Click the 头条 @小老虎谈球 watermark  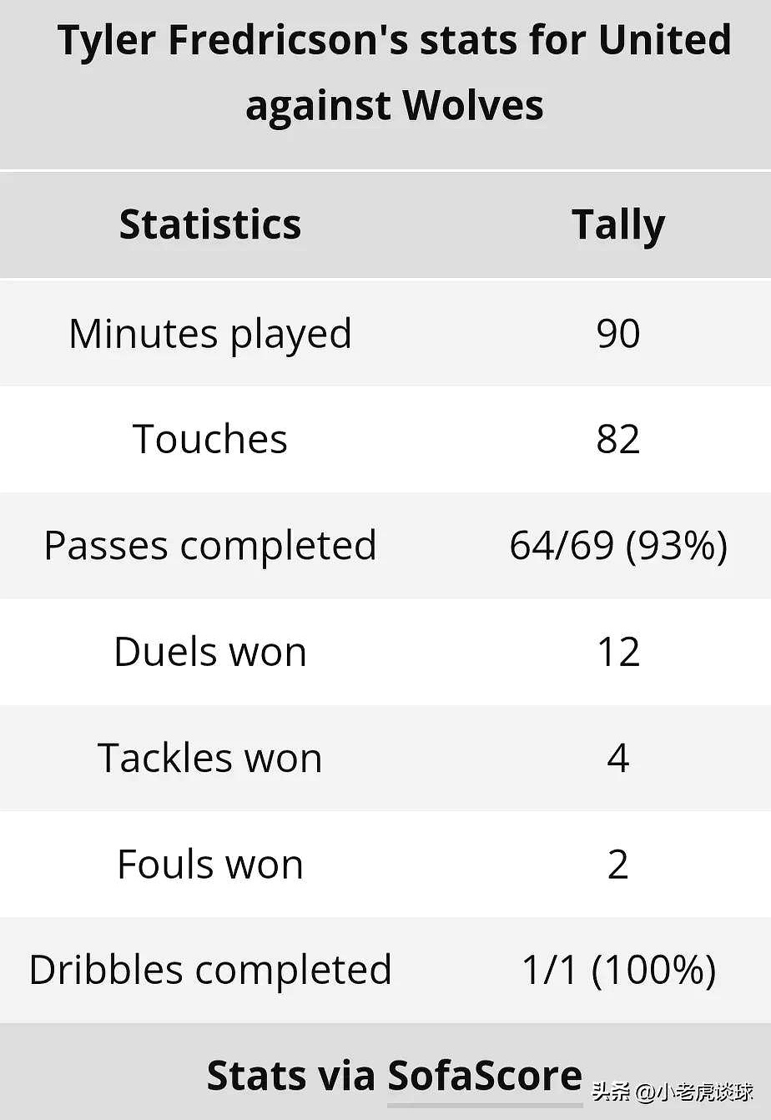pos(673,1092)
